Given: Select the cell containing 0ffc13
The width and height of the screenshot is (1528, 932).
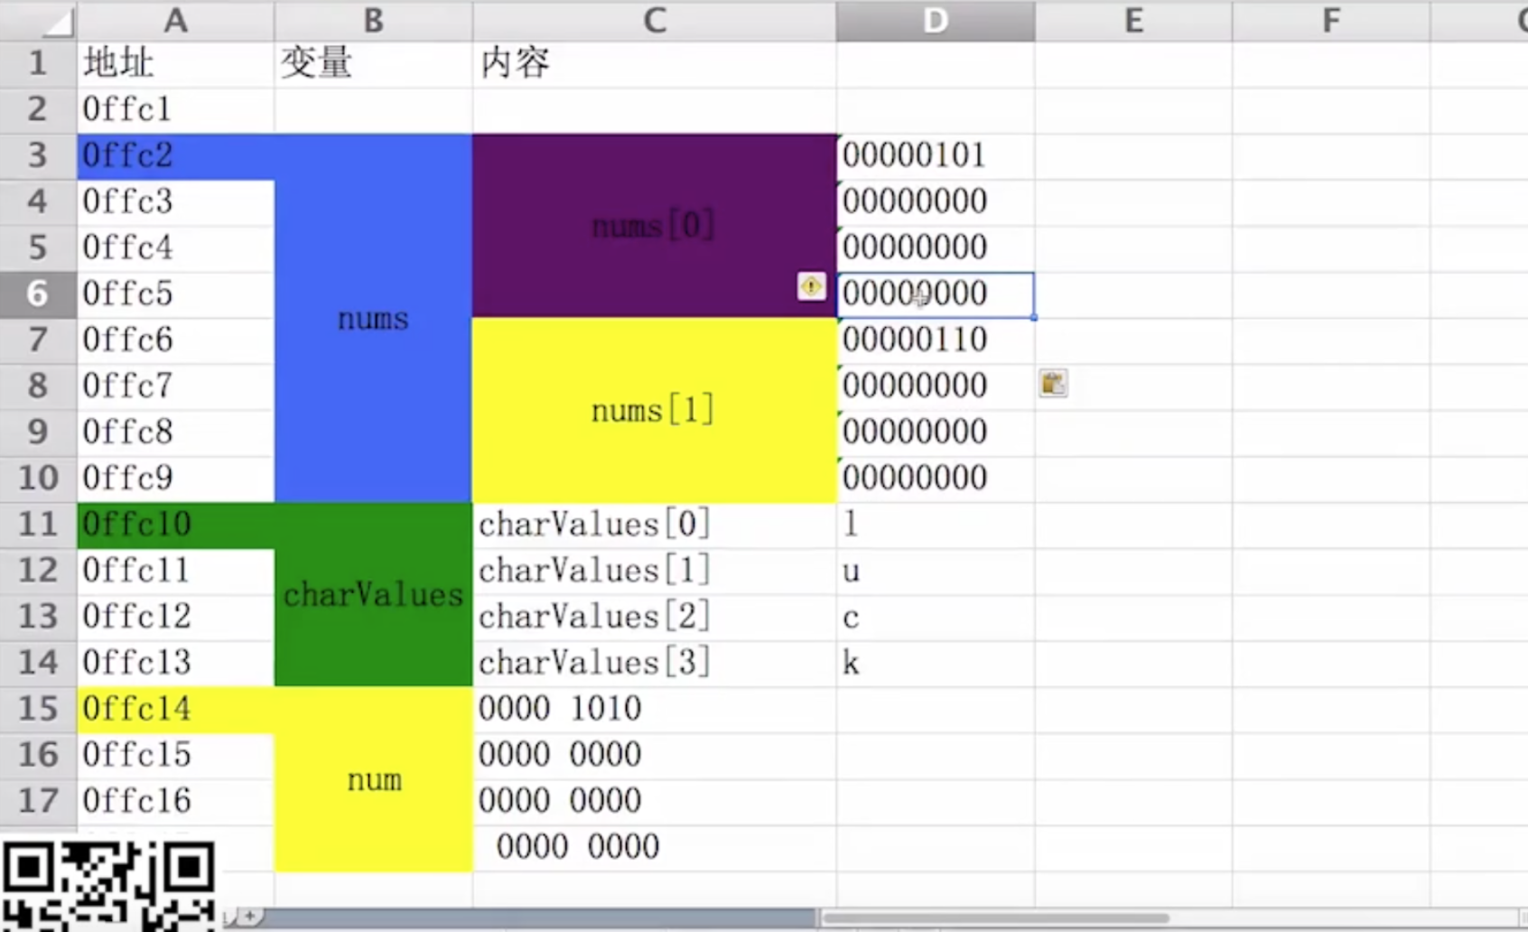Looking at the screenshot, I should point(175,663).
